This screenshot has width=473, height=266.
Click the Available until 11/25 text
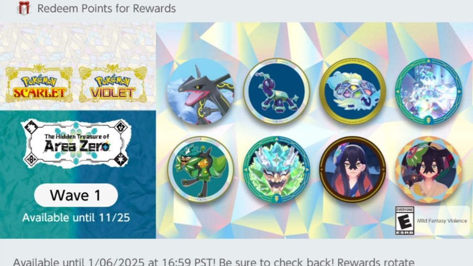click(x=76, y=218)
